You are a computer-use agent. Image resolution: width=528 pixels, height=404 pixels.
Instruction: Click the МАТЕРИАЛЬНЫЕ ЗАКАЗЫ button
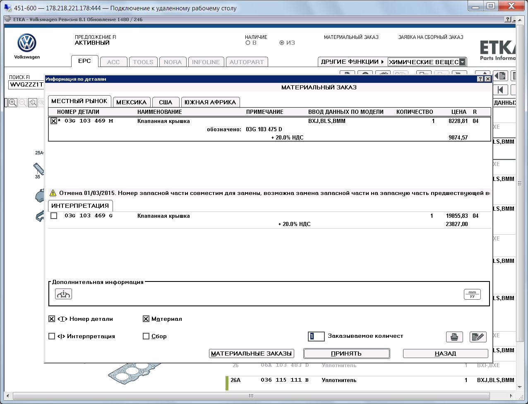[x=252, y=353]
